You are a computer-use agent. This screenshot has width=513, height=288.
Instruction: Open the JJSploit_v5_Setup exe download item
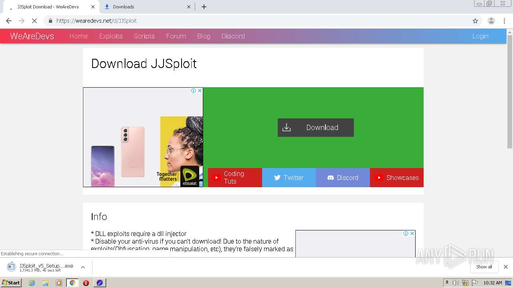pos(40,267)
